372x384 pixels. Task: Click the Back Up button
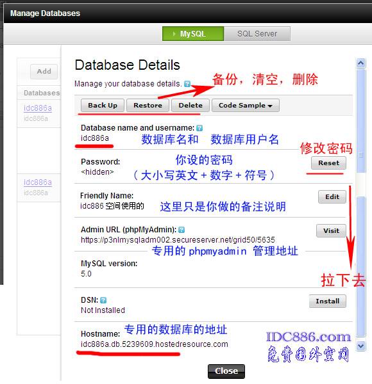point(103,106)
